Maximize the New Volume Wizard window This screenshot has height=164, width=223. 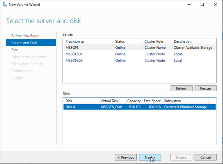202,5
